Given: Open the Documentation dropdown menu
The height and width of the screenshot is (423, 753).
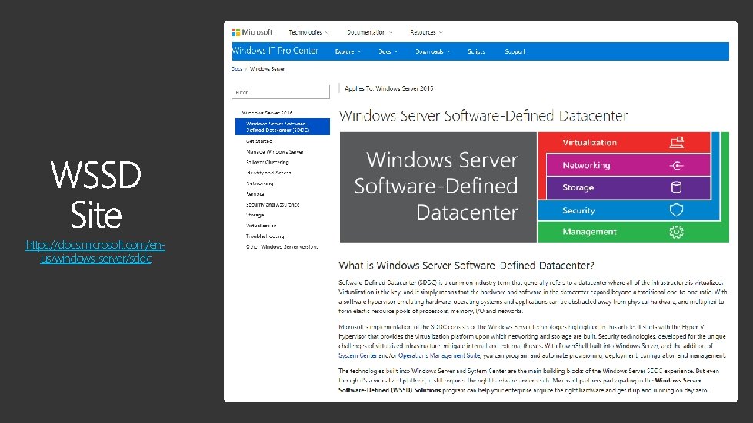Looking at the screenshot, I should 369,32.
